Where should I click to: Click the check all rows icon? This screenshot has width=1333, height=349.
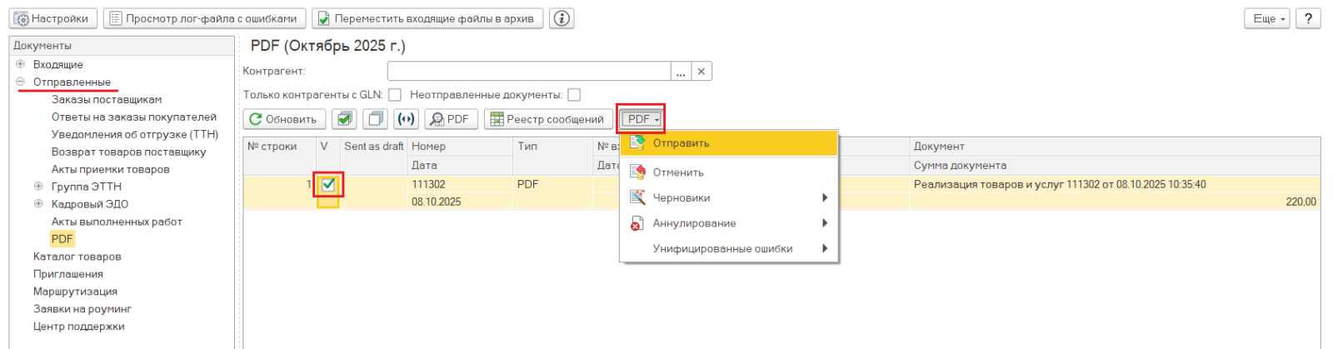click(344, 119)
